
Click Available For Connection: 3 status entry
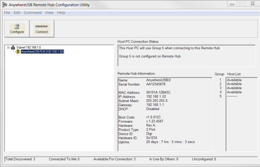click(114, 159)
